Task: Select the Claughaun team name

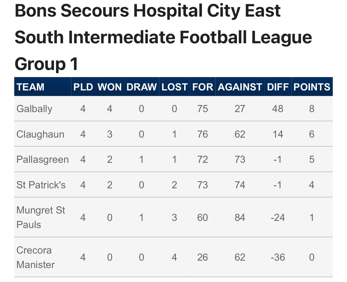Action: click(x=40, y=134)
